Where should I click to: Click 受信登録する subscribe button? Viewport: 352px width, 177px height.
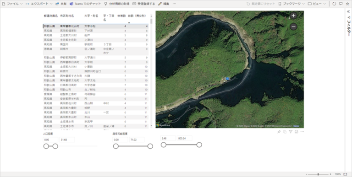pyautogui.click(x=143, y=4)
